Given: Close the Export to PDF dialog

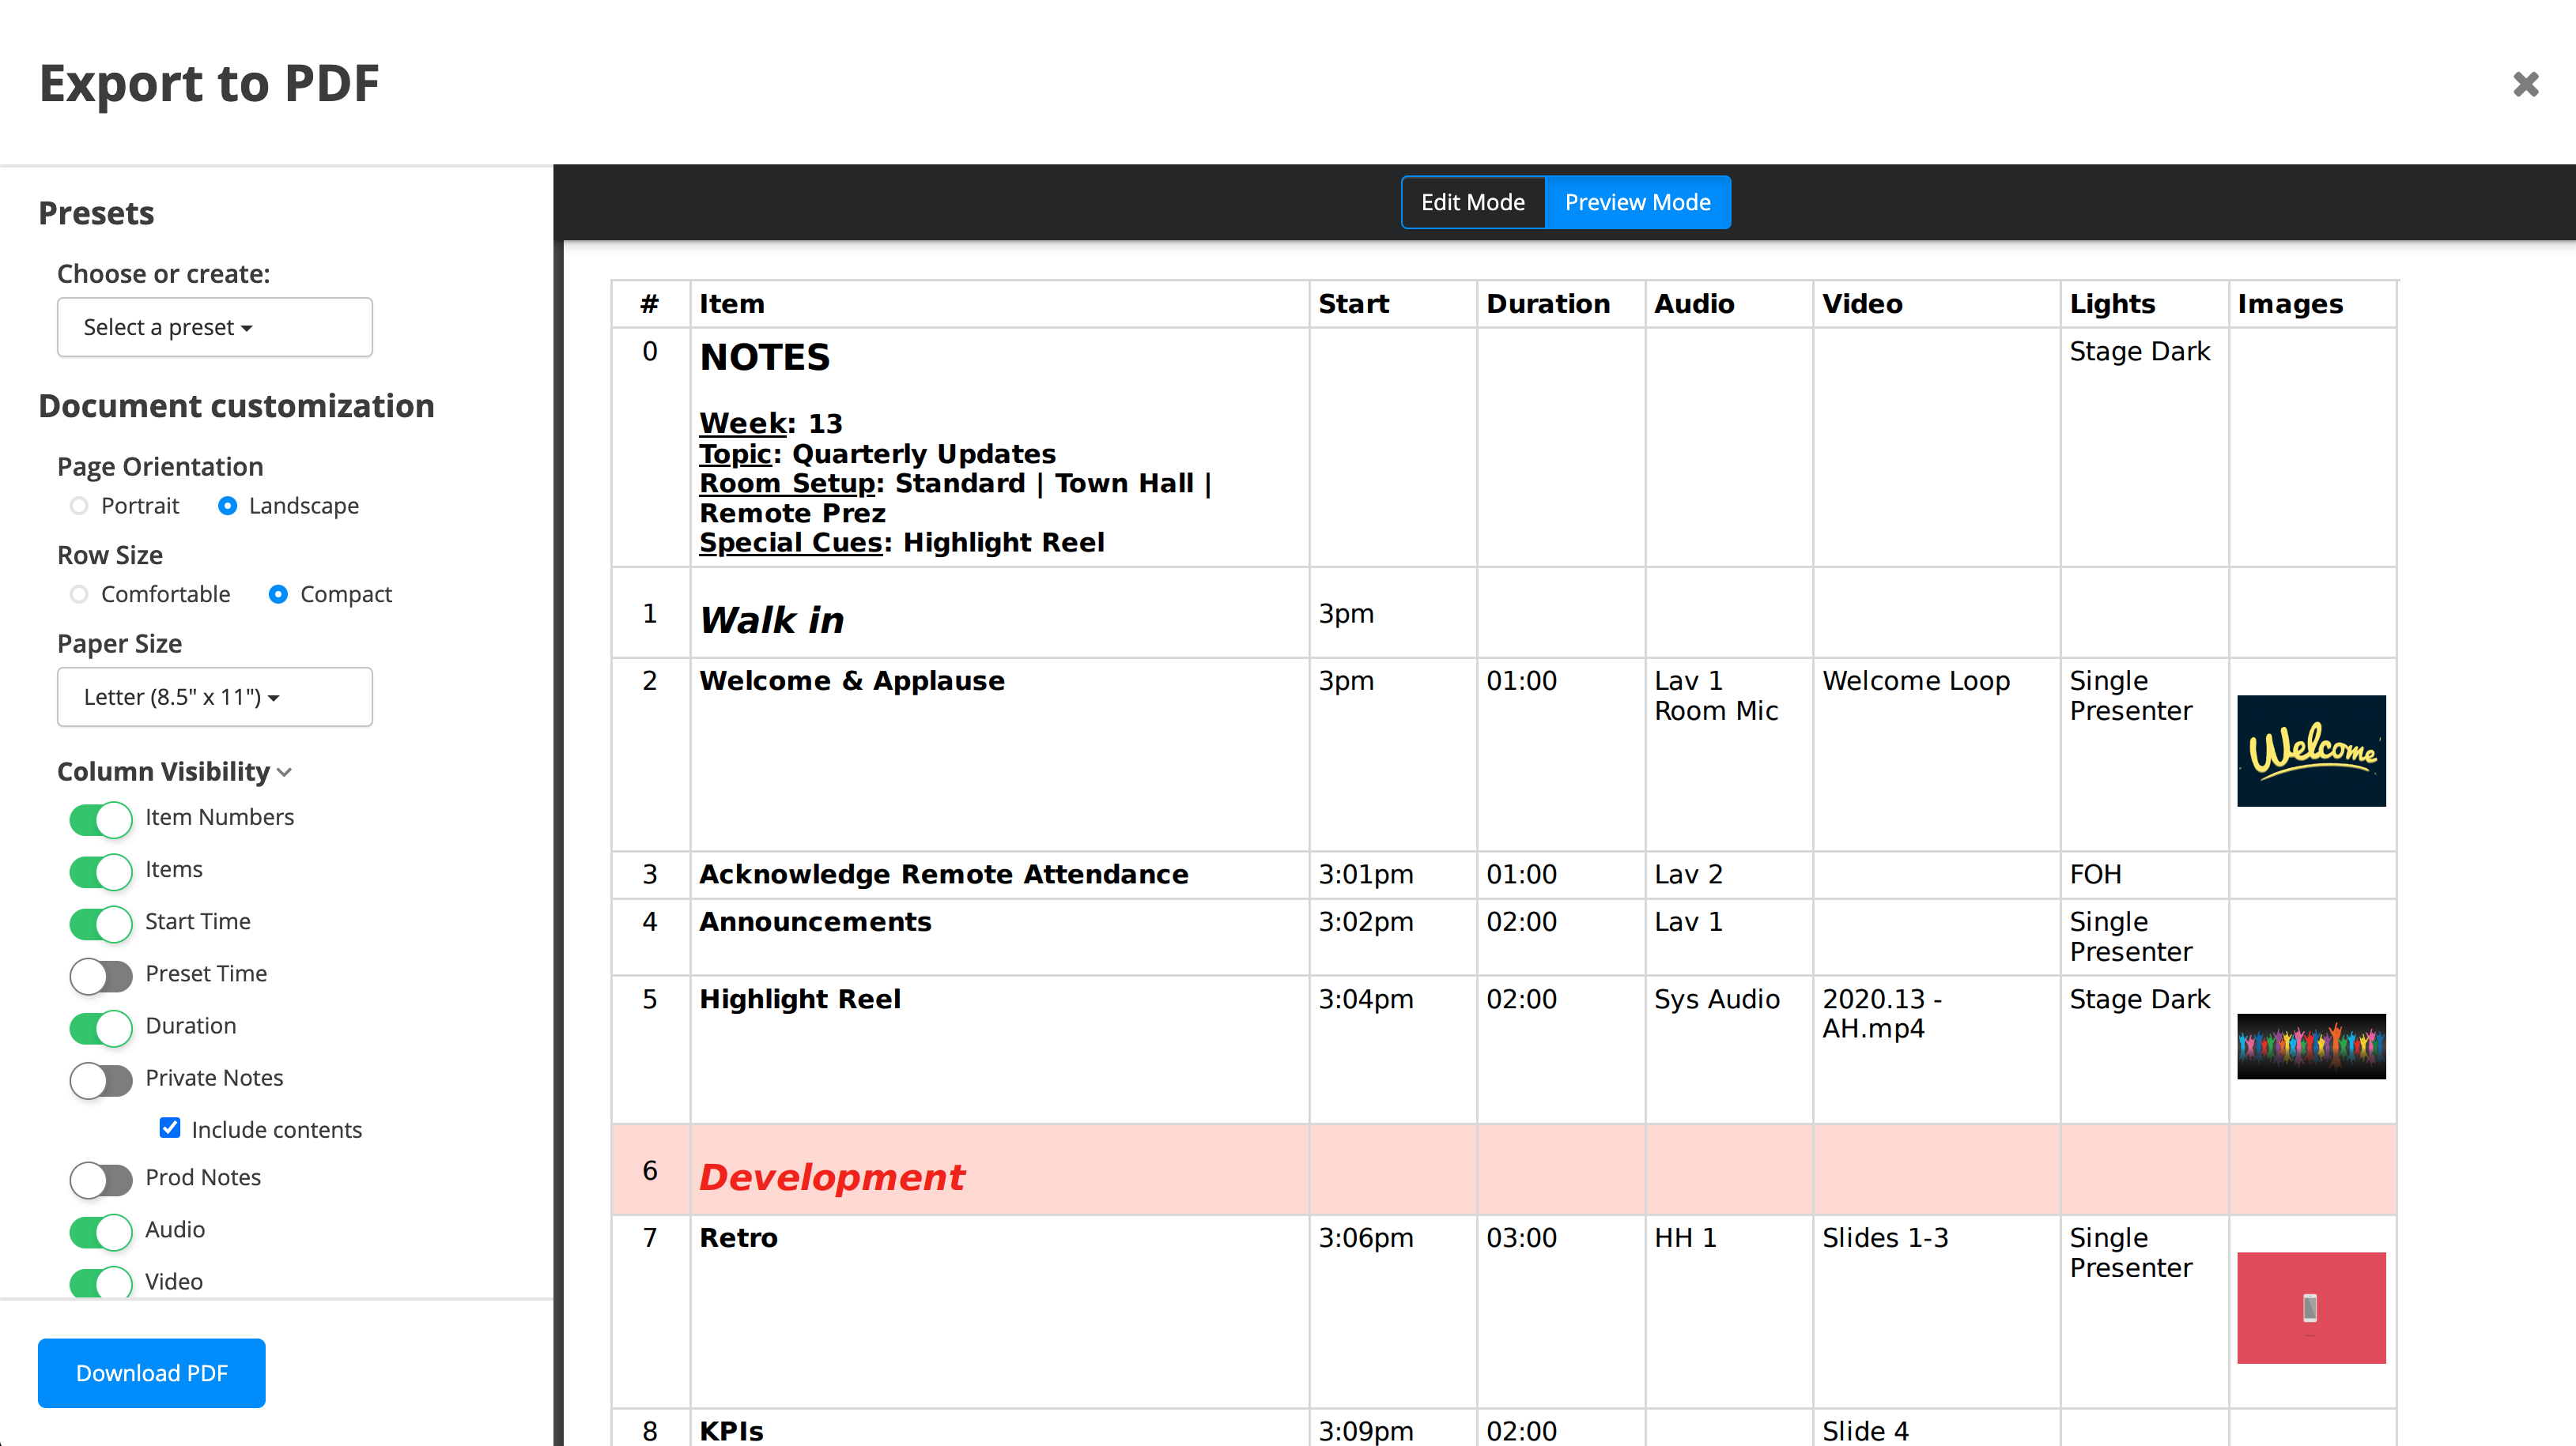Looking at the screenshot, I should (x=2525, y=84).
